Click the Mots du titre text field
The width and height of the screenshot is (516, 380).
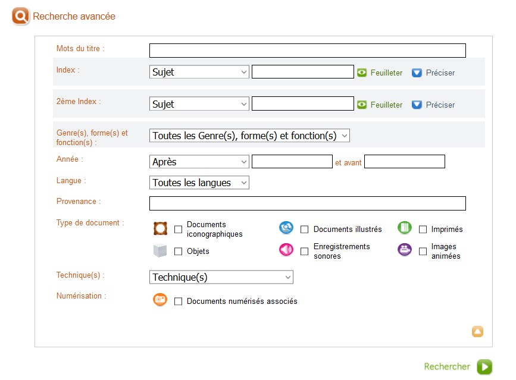(x=307, y=51)
